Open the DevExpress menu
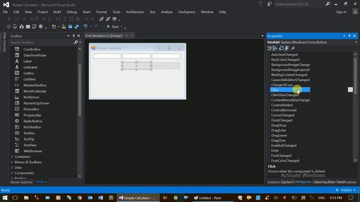Screen dimensions: 360x202 pyautogui.click(x=186, y=12)
